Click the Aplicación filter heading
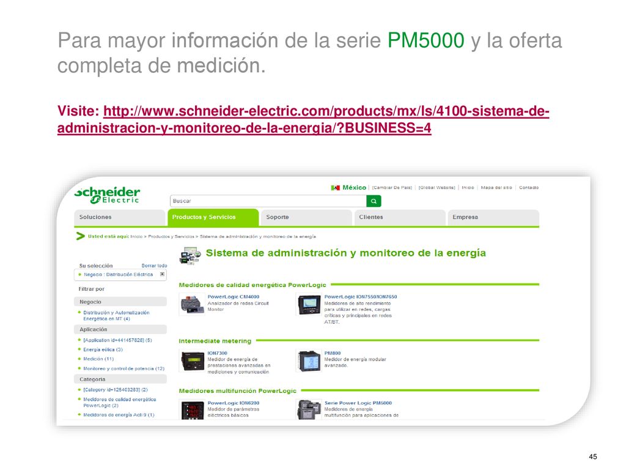 [x=120, y=329]
